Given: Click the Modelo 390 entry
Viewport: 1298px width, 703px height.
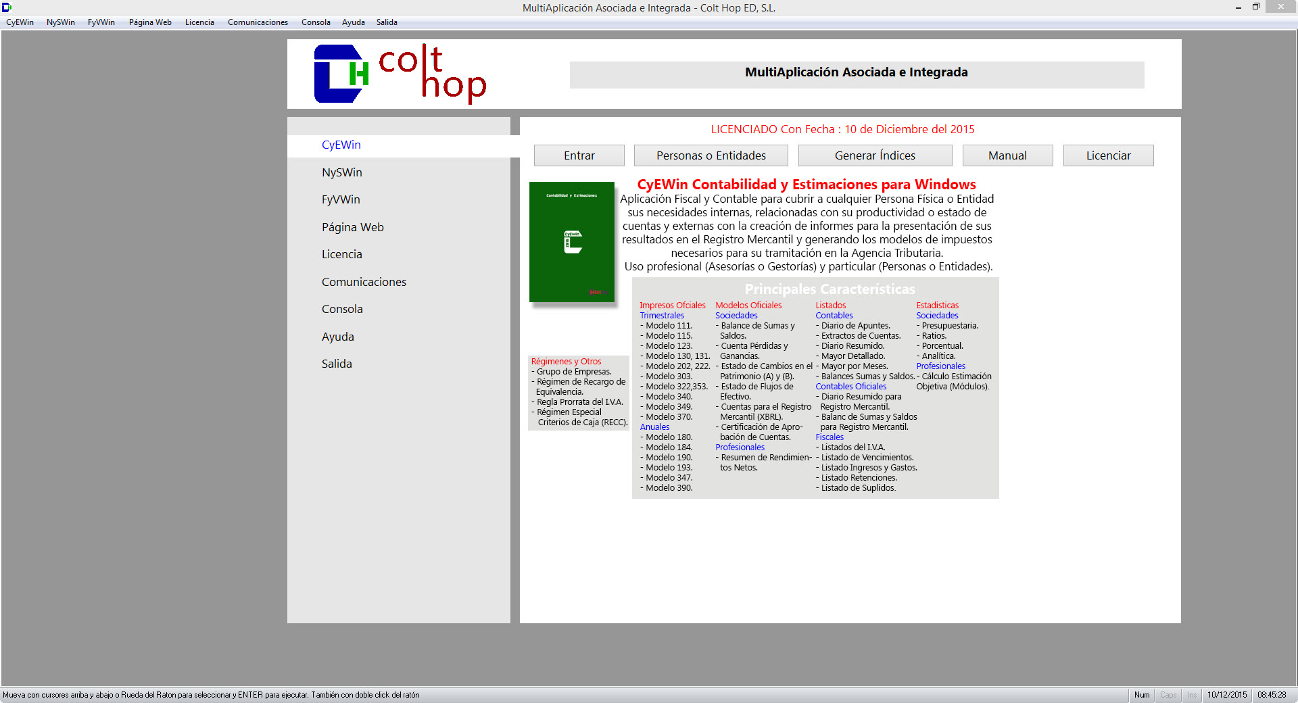Looking at the screenshot, I should [667, 488].
